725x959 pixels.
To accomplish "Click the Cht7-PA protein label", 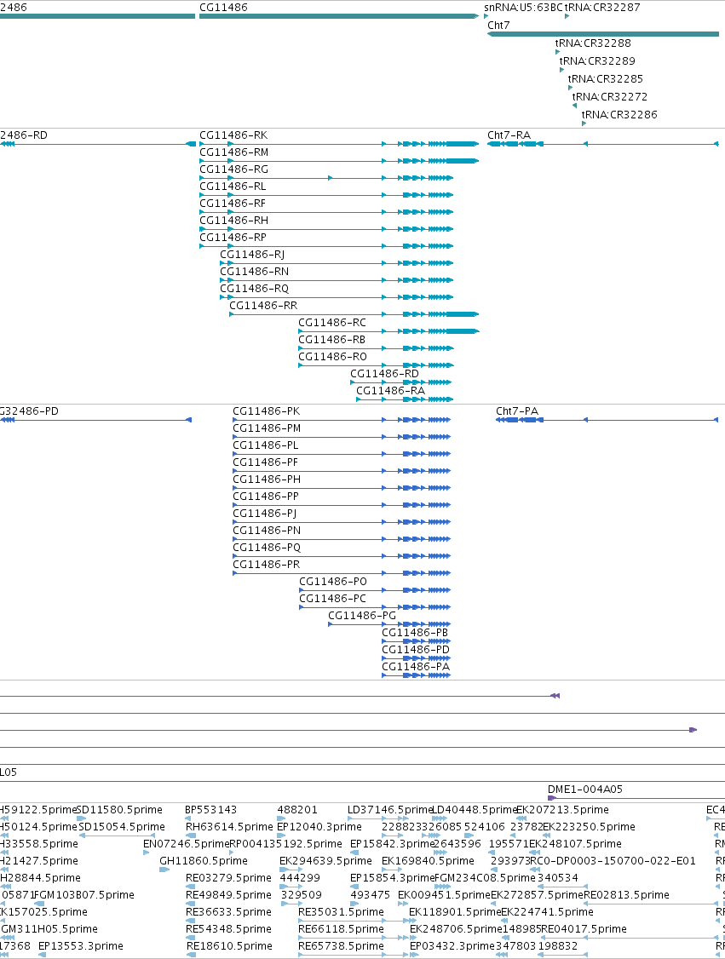I will (x=518, y=411).
